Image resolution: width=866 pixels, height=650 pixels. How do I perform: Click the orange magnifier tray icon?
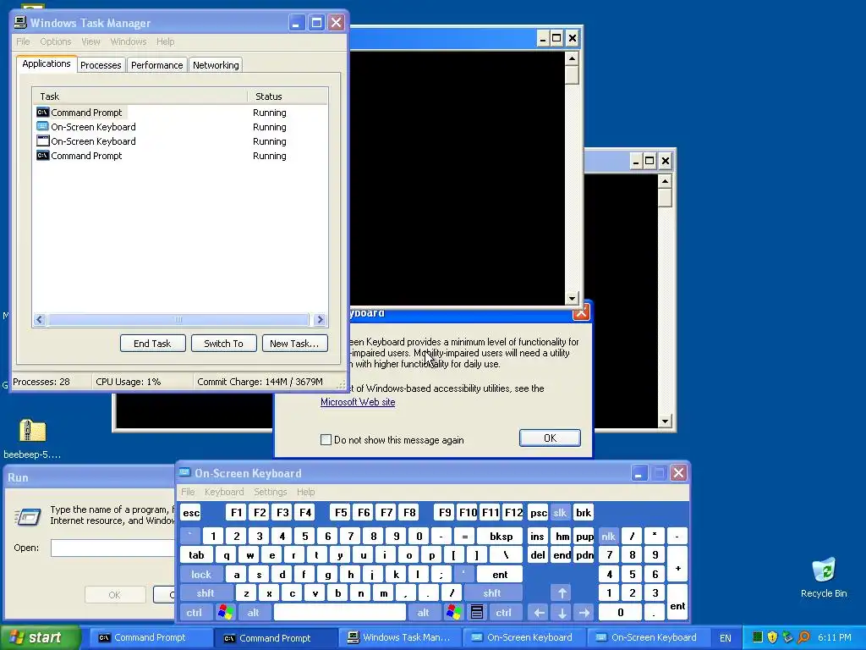click(x=803, y=637)
